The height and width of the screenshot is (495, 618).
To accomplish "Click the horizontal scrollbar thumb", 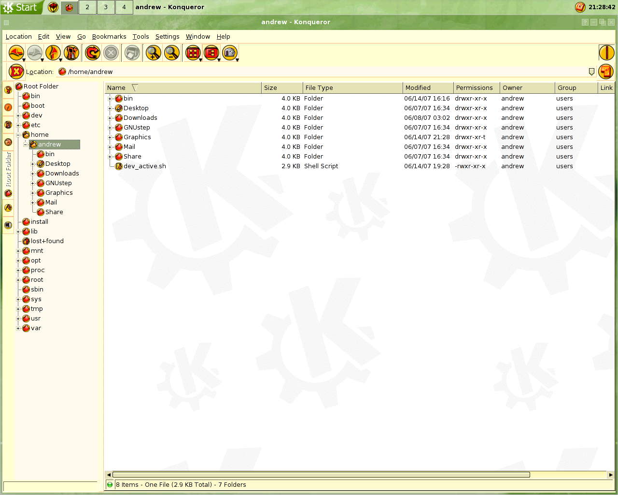I will 321,475.
